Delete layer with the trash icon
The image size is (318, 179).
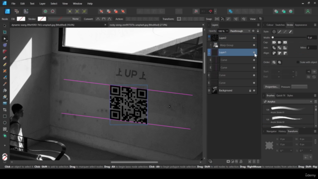258,162
